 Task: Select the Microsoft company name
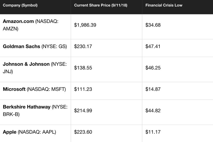coord(14,89)
